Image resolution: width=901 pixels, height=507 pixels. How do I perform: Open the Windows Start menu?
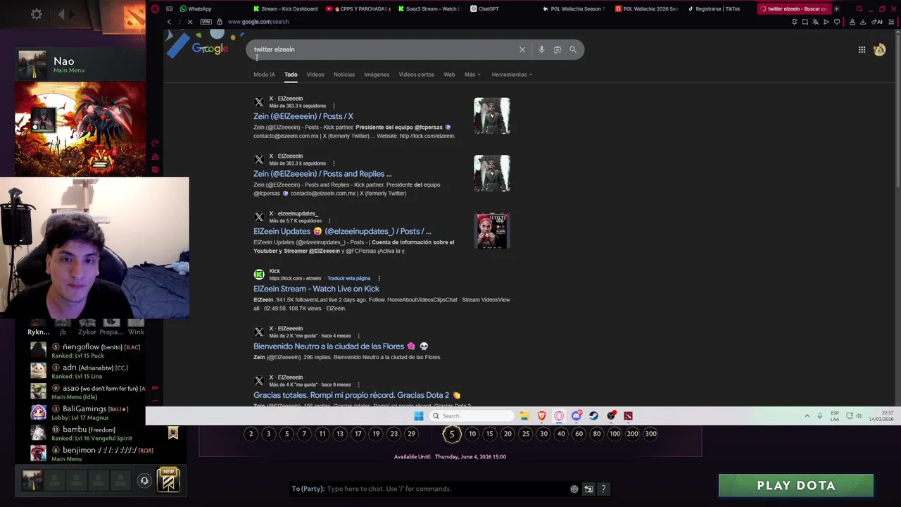419,415
